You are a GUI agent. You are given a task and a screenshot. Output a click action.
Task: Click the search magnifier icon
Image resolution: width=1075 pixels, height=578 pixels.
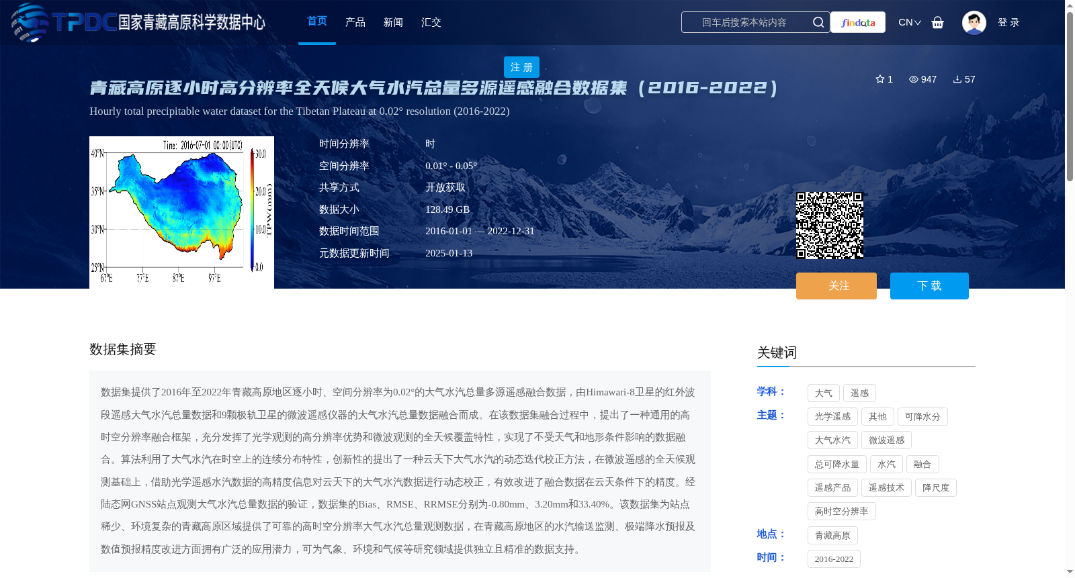tap(818, 22)
